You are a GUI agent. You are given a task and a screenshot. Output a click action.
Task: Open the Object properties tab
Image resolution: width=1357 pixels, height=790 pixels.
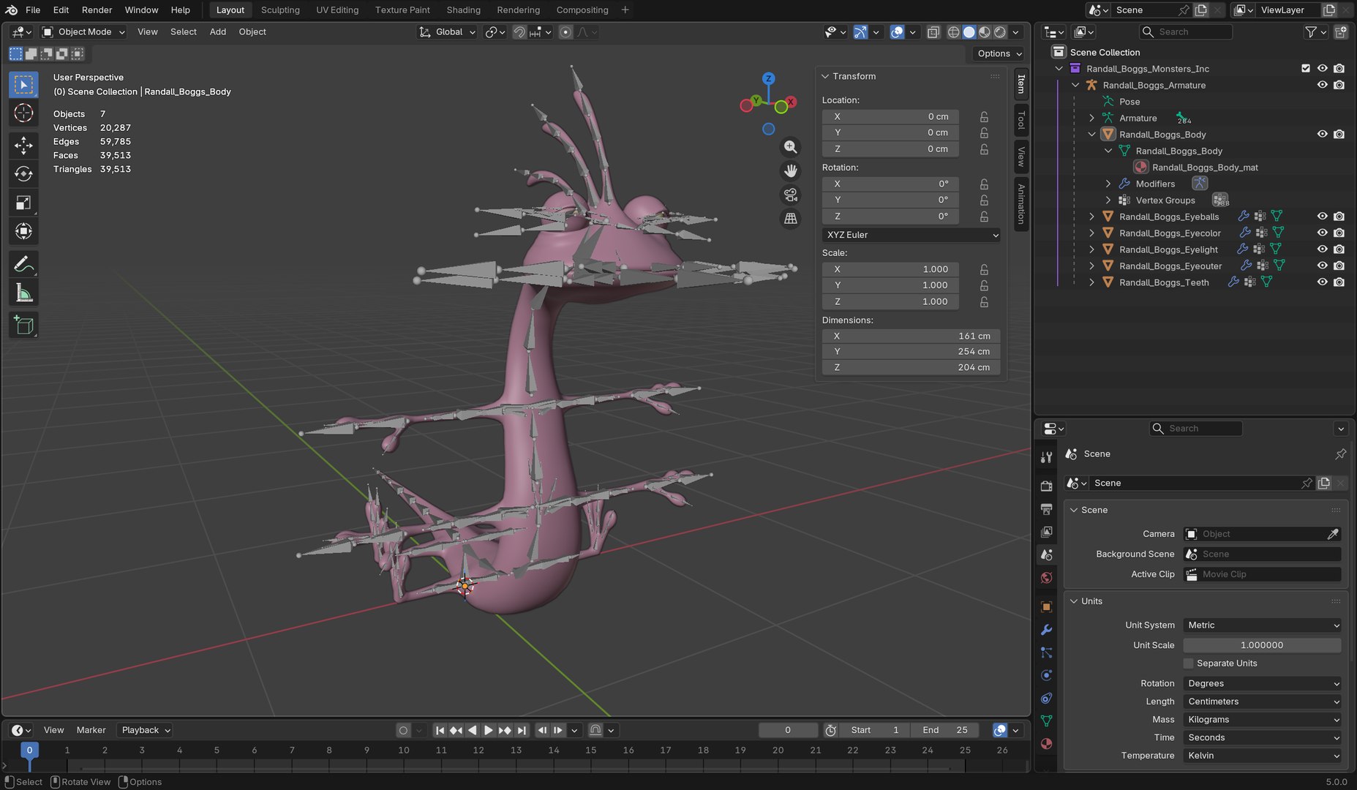tap(1046, 606)
